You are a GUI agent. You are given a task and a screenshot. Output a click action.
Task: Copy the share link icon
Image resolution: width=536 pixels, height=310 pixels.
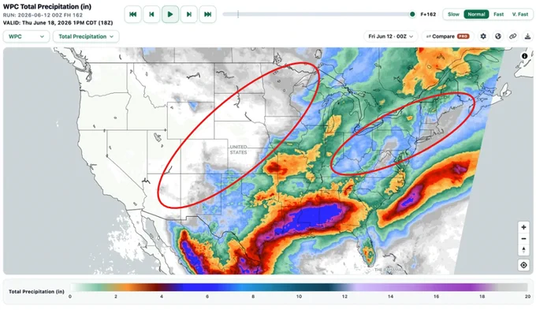513,36
